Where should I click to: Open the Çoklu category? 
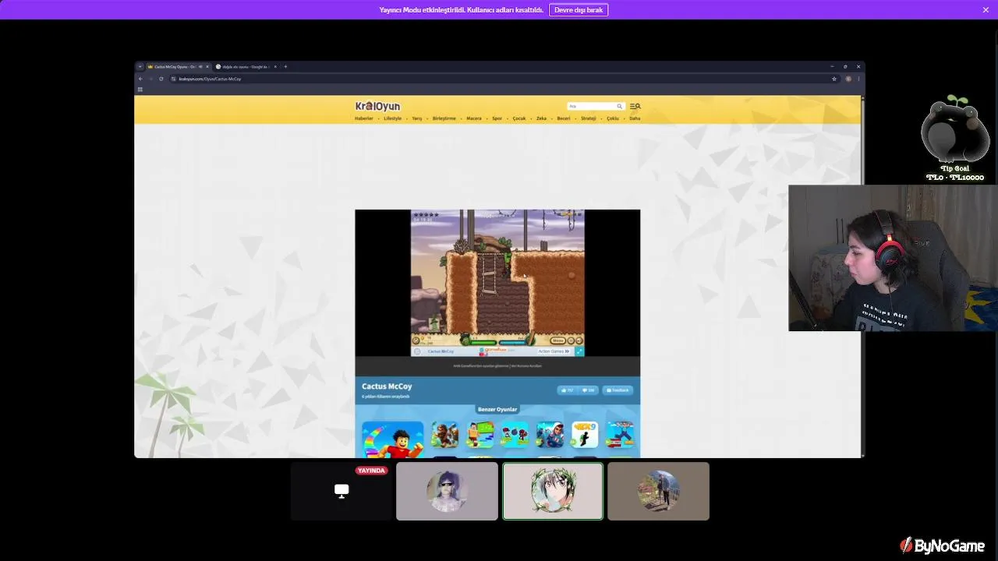coord(613,118)
